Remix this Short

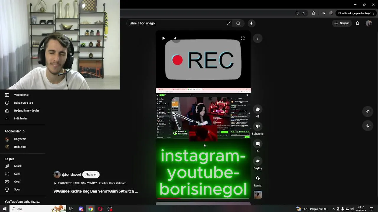pos(258,178)
